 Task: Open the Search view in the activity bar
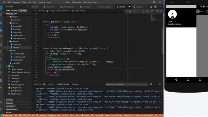(x=1, y=14)
